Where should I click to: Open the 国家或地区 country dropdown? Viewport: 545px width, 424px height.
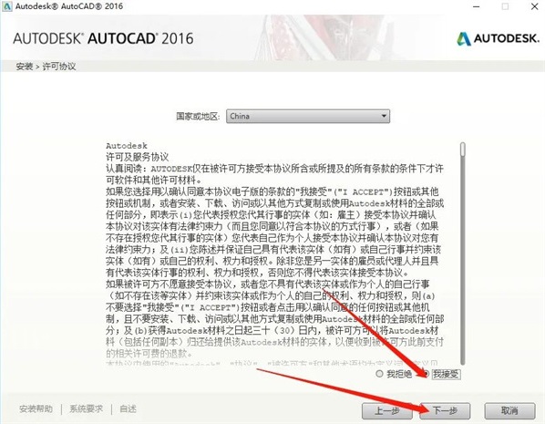point(308,116)
